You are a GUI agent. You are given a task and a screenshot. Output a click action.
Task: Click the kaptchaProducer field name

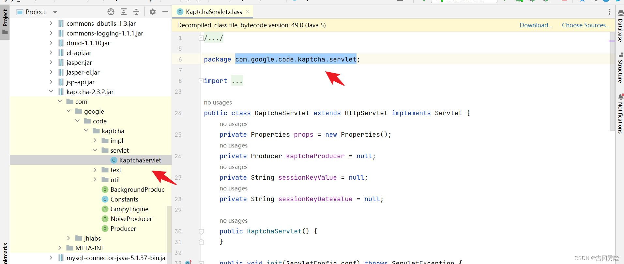point(315,156)
